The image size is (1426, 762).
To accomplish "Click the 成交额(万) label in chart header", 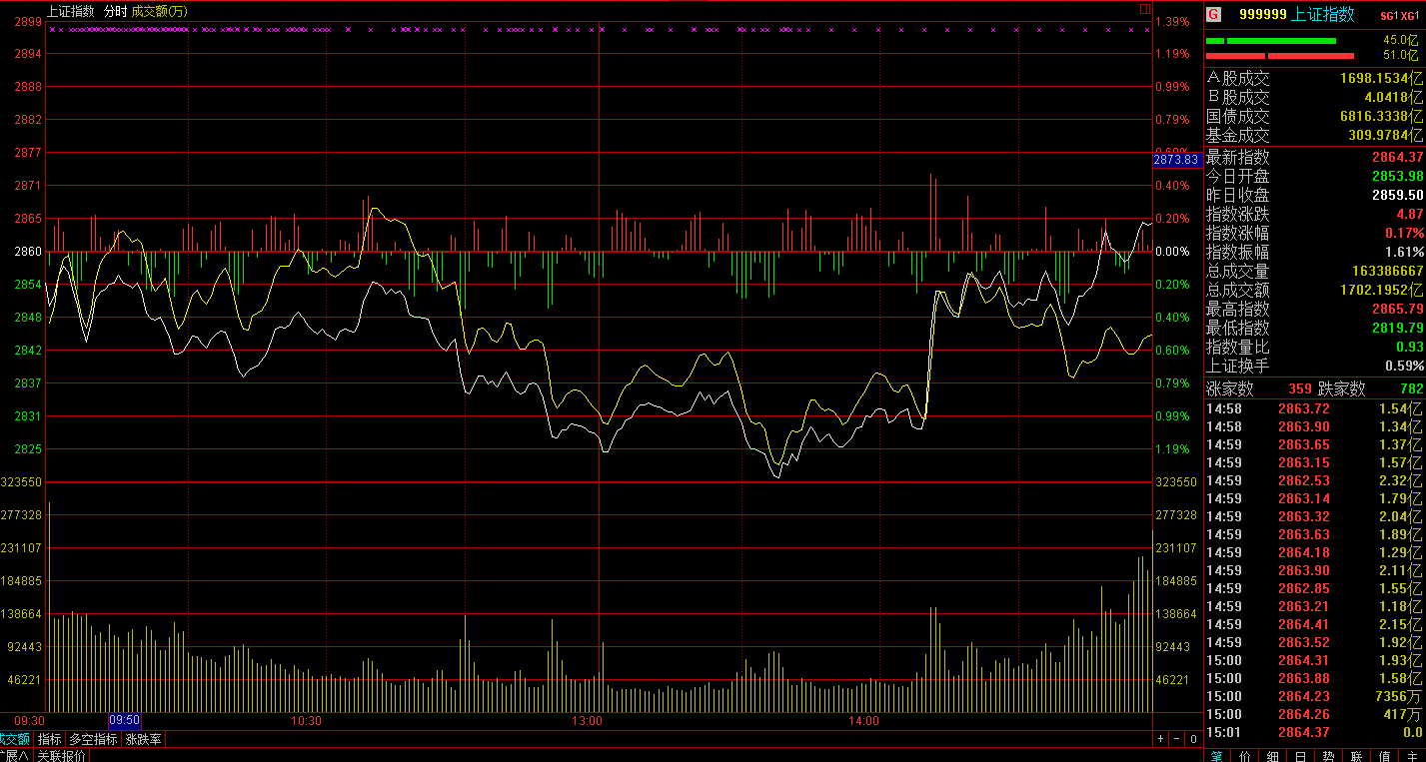I will (159, 11).
